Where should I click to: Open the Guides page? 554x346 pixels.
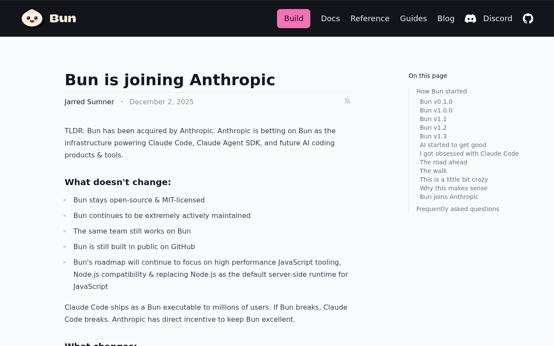pyautogui.click(x=413, y=19)
